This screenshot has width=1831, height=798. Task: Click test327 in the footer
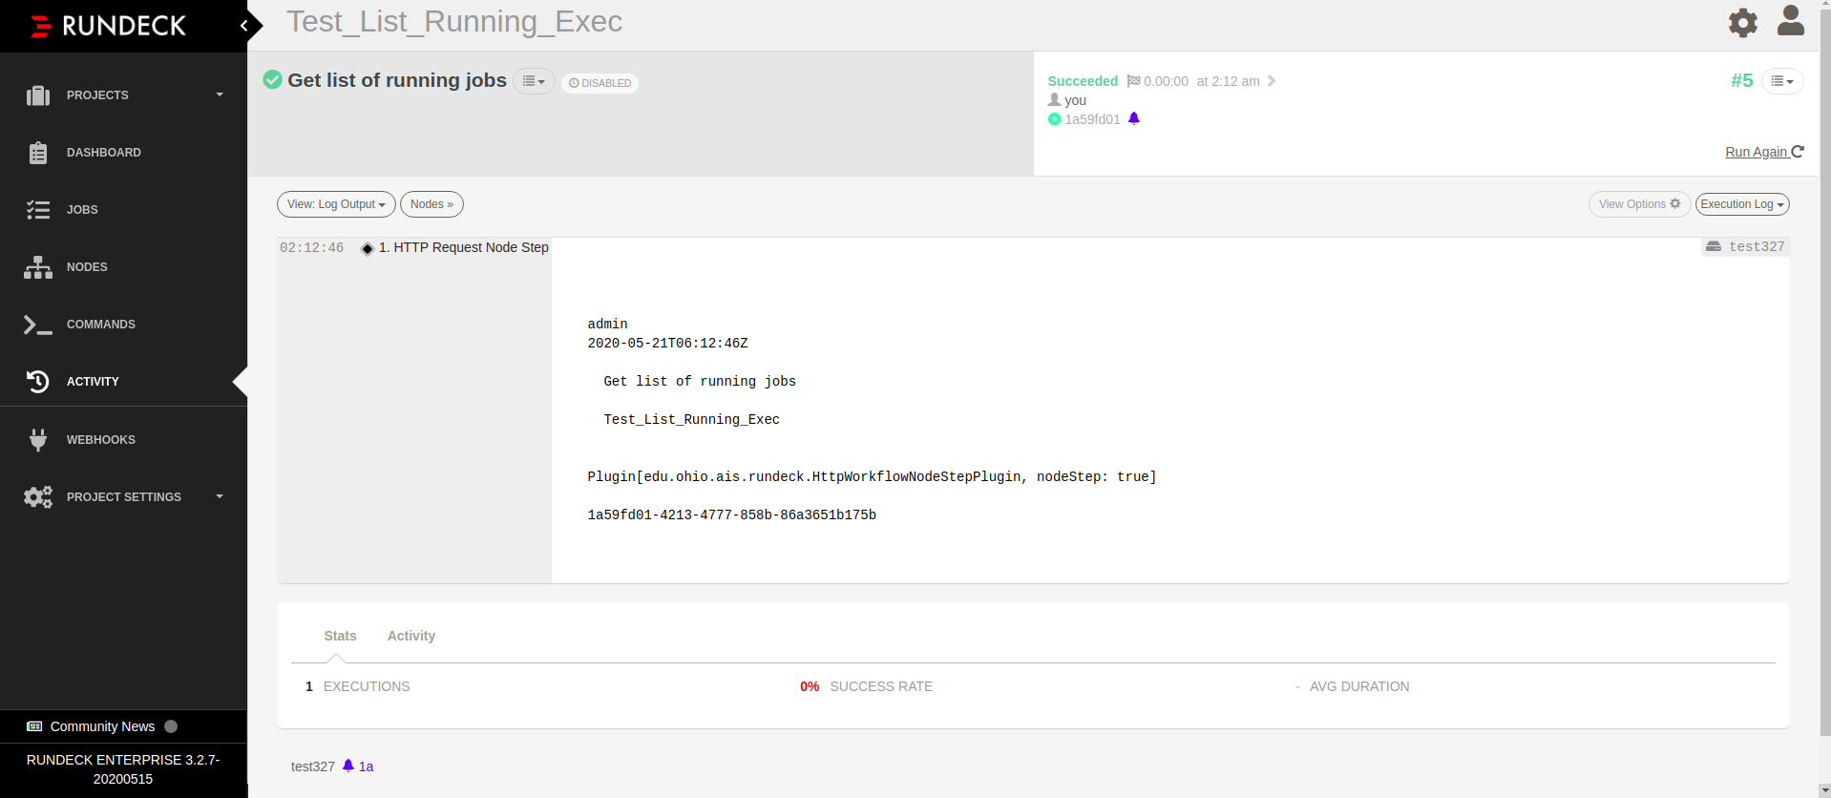coord(313,766)
